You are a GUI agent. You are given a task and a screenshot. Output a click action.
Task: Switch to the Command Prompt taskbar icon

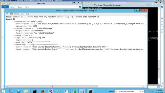(x=35, y=91)
